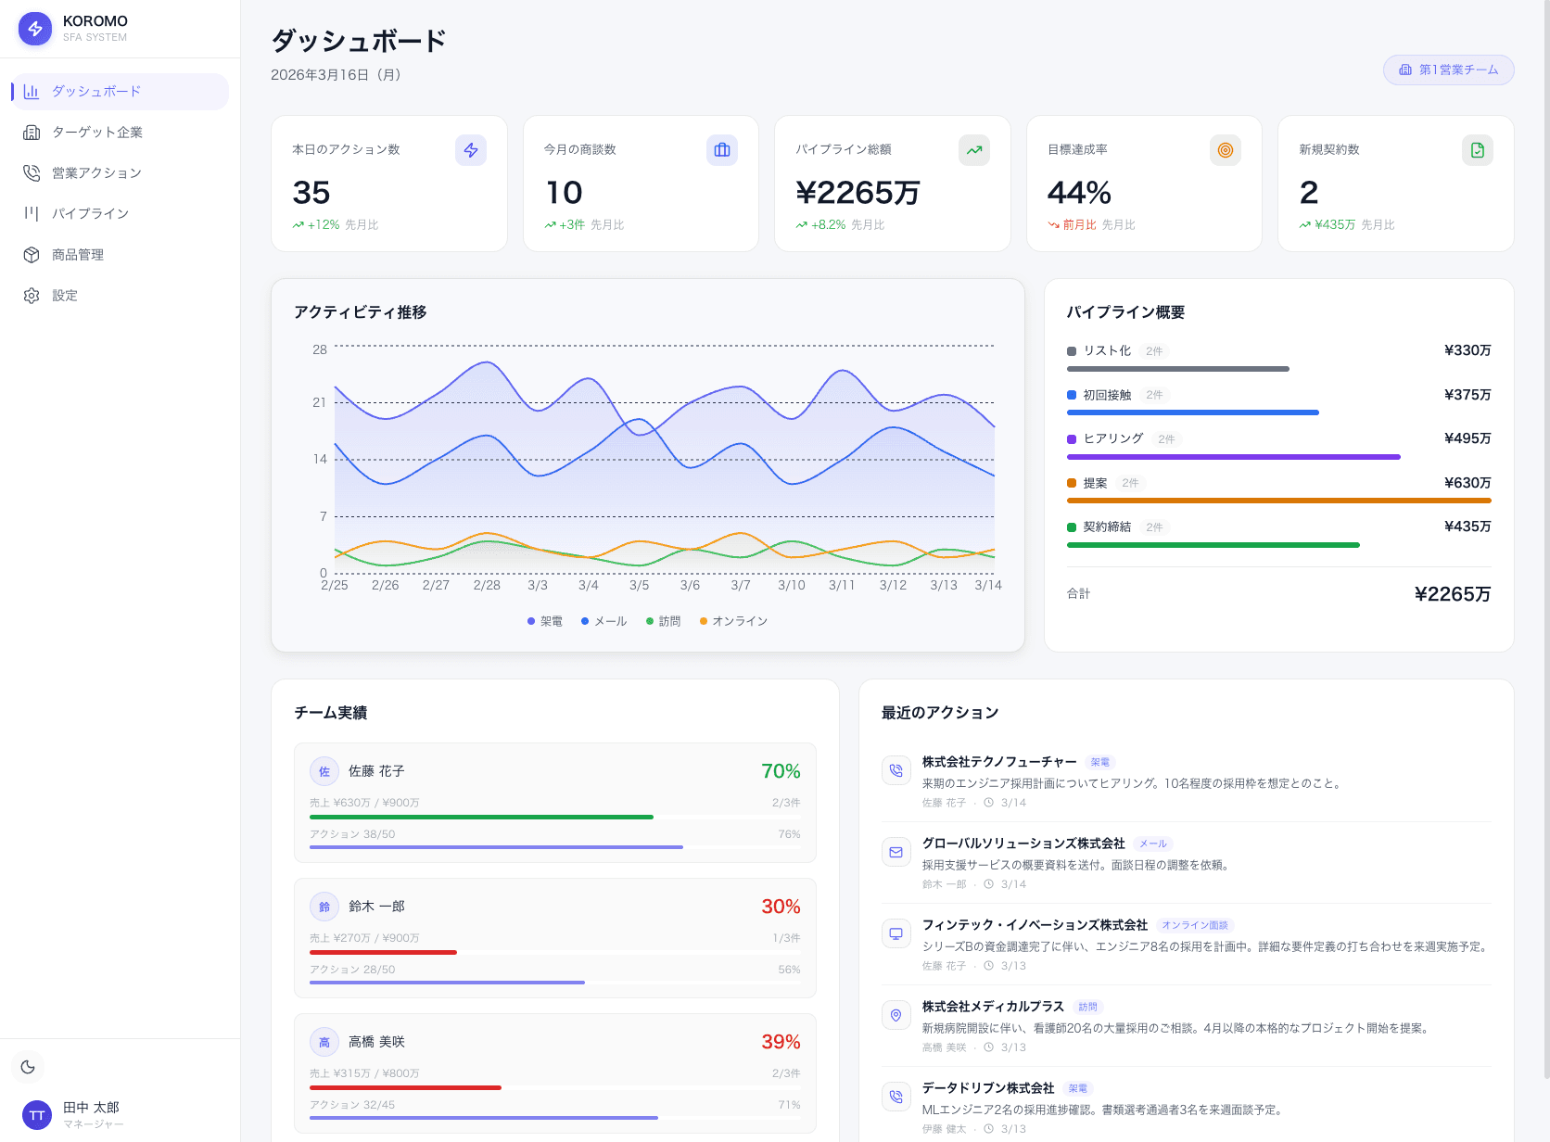
Task: Click the mail icon beside グローバルソリューションズ株式会社
Action: (x=896, y=852)
